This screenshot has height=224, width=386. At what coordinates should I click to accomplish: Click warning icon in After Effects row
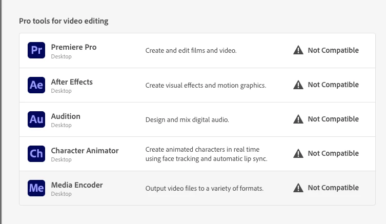click(x=298, y=85)
